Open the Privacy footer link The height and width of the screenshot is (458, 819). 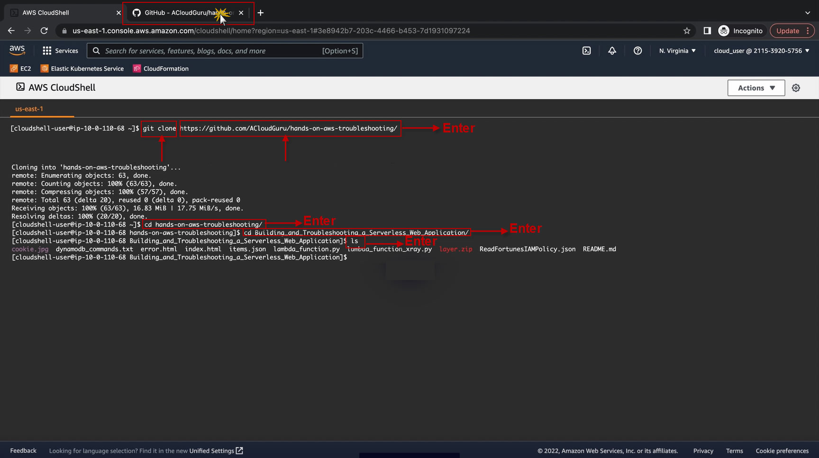[703, 451]
